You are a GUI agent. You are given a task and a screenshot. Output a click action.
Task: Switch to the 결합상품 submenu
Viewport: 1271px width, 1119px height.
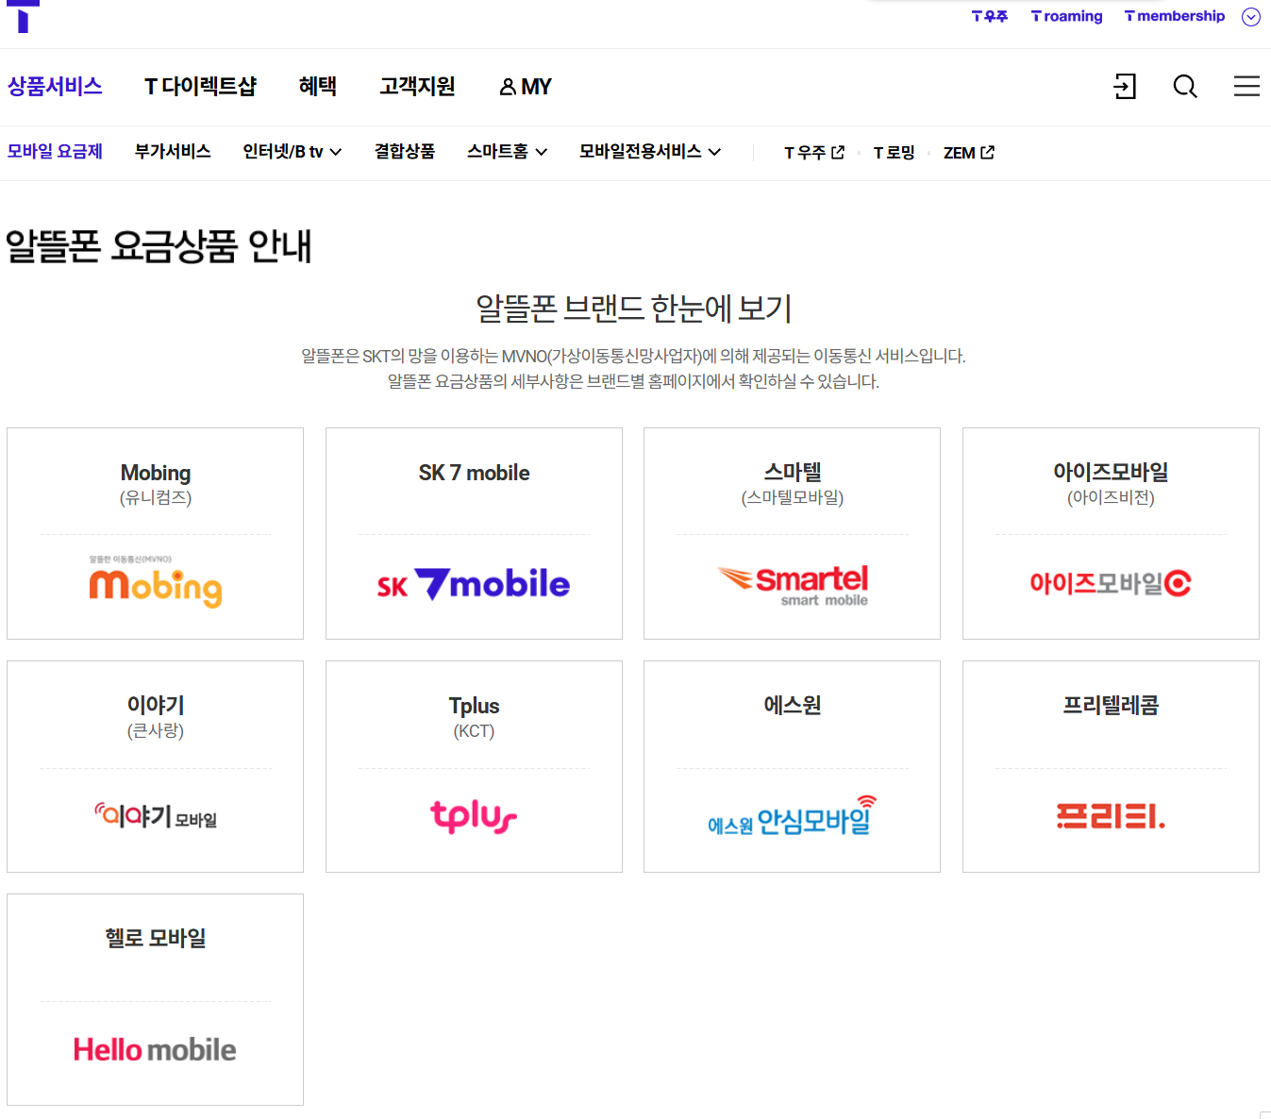405,152
